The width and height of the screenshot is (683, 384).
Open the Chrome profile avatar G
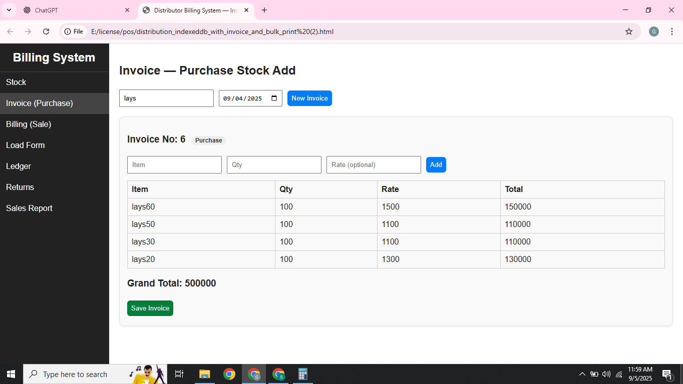coord(653,31)
